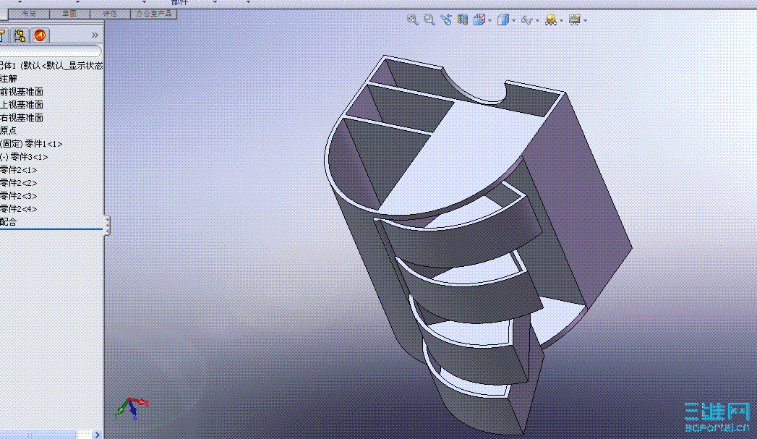The height and width of the screenshot is (439, 757).
Task: Select the 配合 mates folder
Action: (x=9, y=222)
